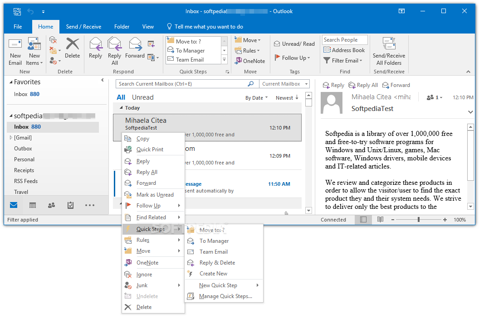Open the Current Mailbox scope dropdown
479x318 pixels.
tap(284, 84)
